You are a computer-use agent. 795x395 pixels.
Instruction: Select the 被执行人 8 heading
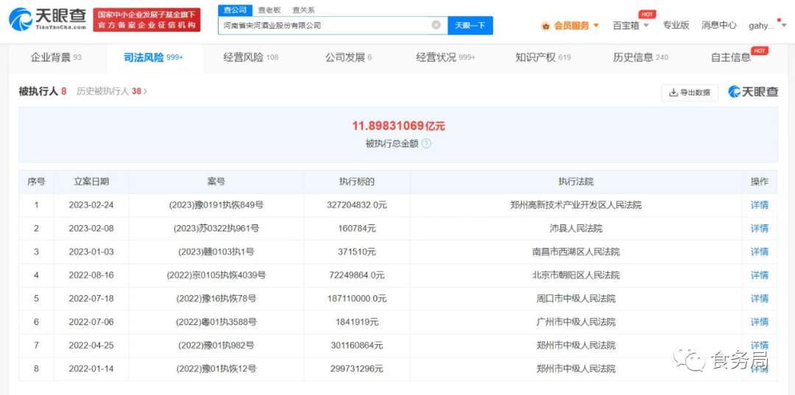coord(43,92)
